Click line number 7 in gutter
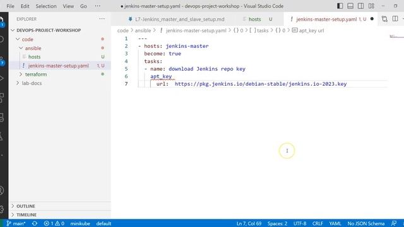 126,84
